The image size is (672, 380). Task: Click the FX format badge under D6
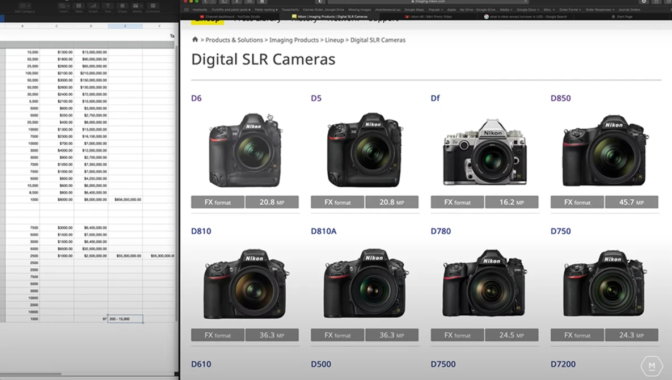[218, 202]
